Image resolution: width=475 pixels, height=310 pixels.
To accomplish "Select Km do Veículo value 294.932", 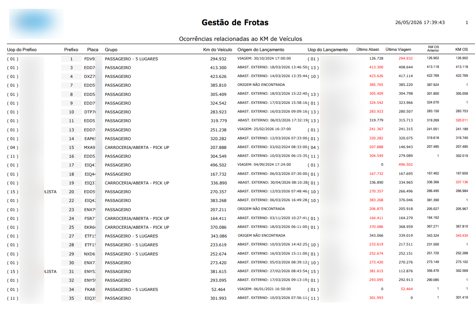I will (218, 59).
